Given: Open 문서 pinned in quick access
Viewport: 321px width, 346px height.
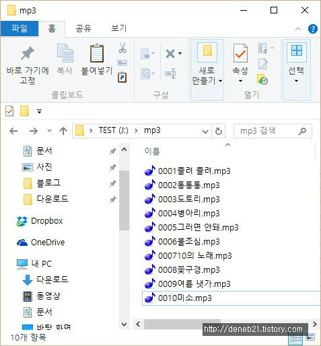Looking at the screenshot, I should (44, 151).
